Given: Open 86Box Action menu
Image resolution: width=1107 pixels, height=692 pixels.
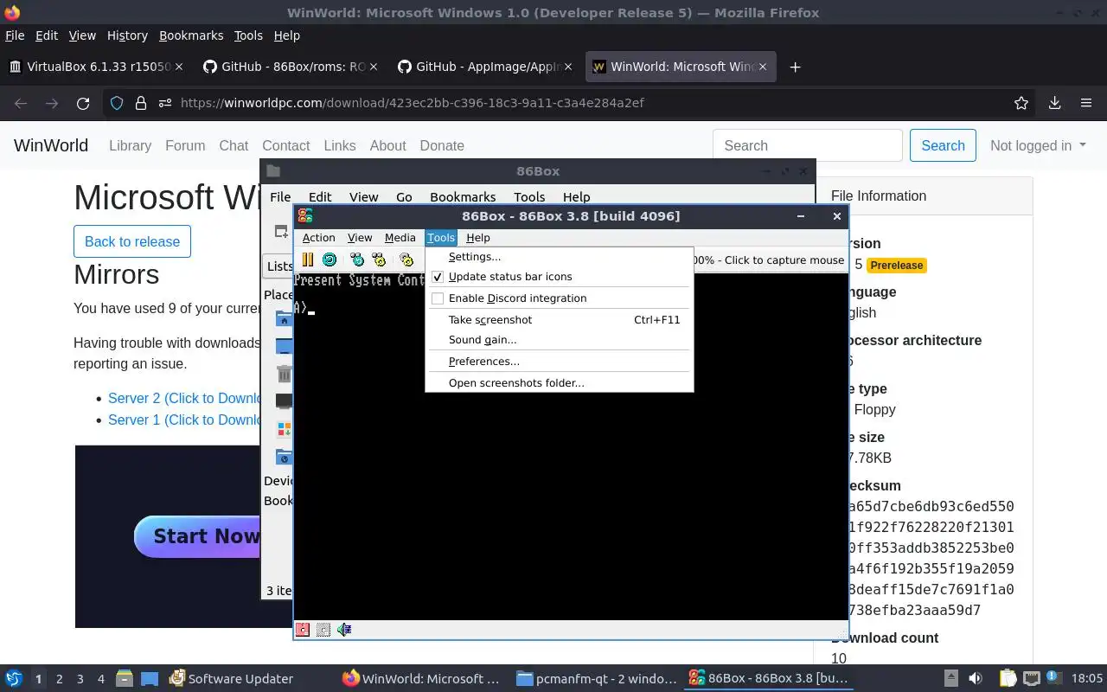Looking at the screenshot, I should pos(318,238).
